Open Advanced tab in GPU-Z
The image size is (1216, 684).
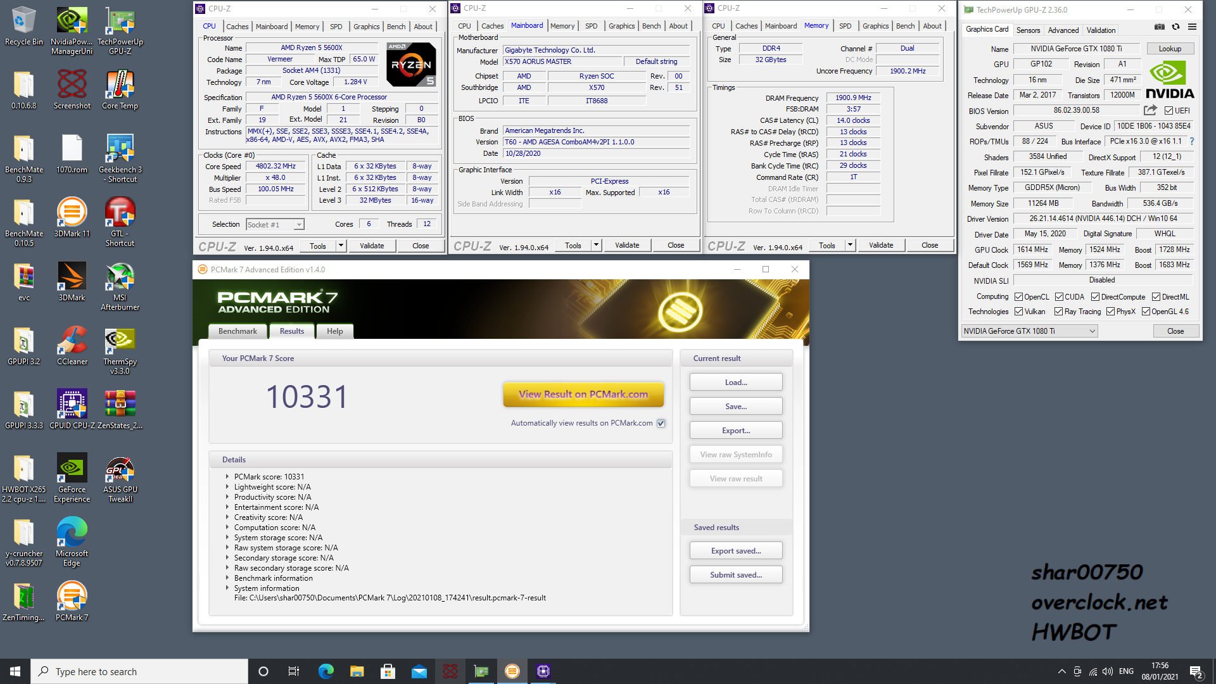click(x=1063, y=30)
